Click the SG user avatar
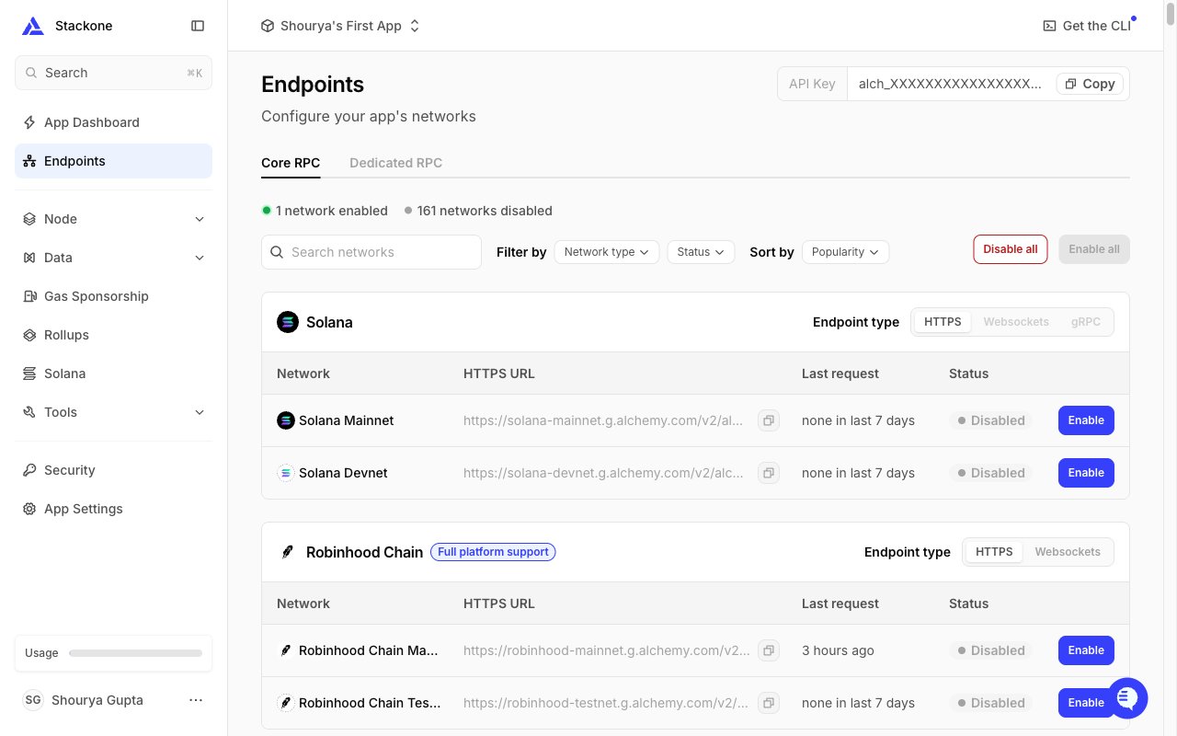Viewport: 1177px width, 736px height. [x=33, y=700]
